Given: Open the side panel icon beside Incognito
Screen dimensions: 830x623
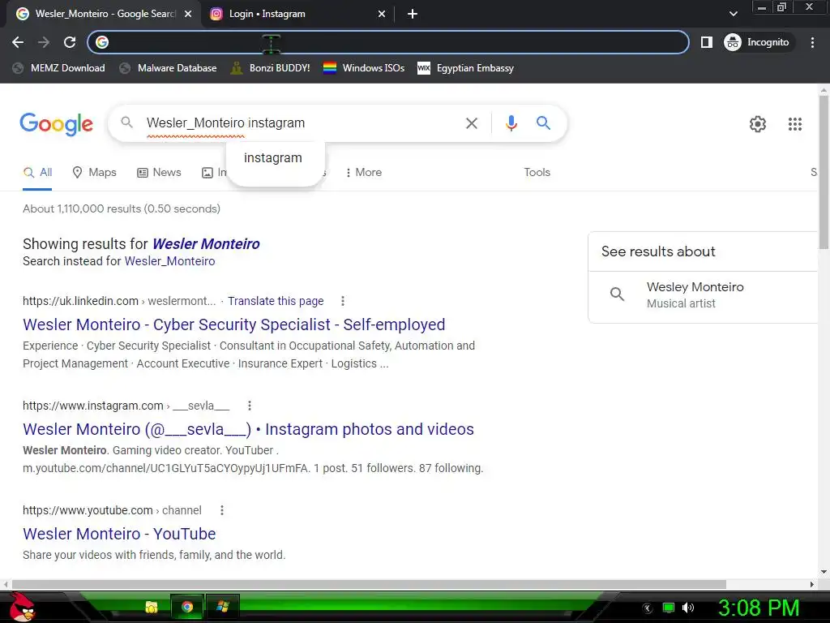Looking at the screenshot, I should click(x=707, y=42).
